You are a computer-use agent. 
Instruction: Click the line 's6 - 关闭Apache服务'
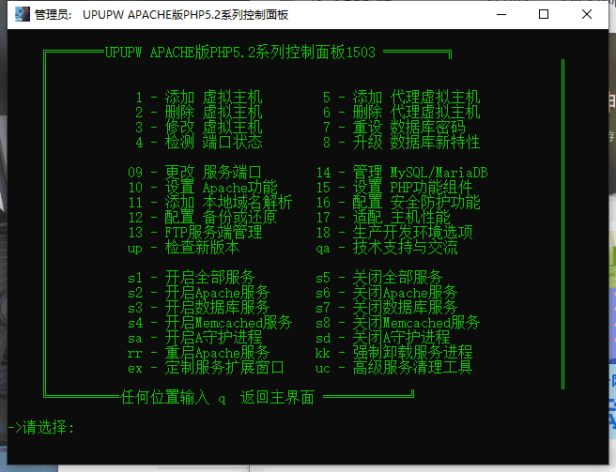click(387, 292)
